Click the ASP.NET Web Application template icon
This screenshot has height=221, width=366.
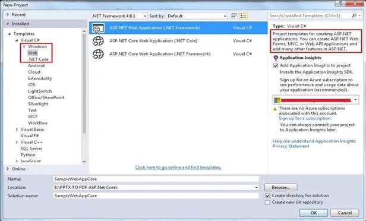[x=98, y=28]
